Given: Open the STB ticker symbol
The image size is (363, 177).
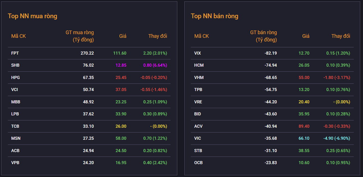Looking at the screenshot, I should (198, 151).
